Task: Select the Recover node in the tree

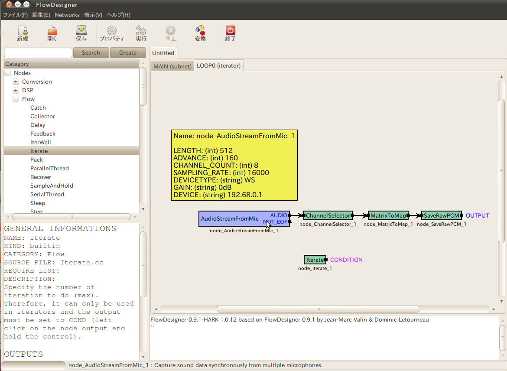Action: click(x=41, y=177)
